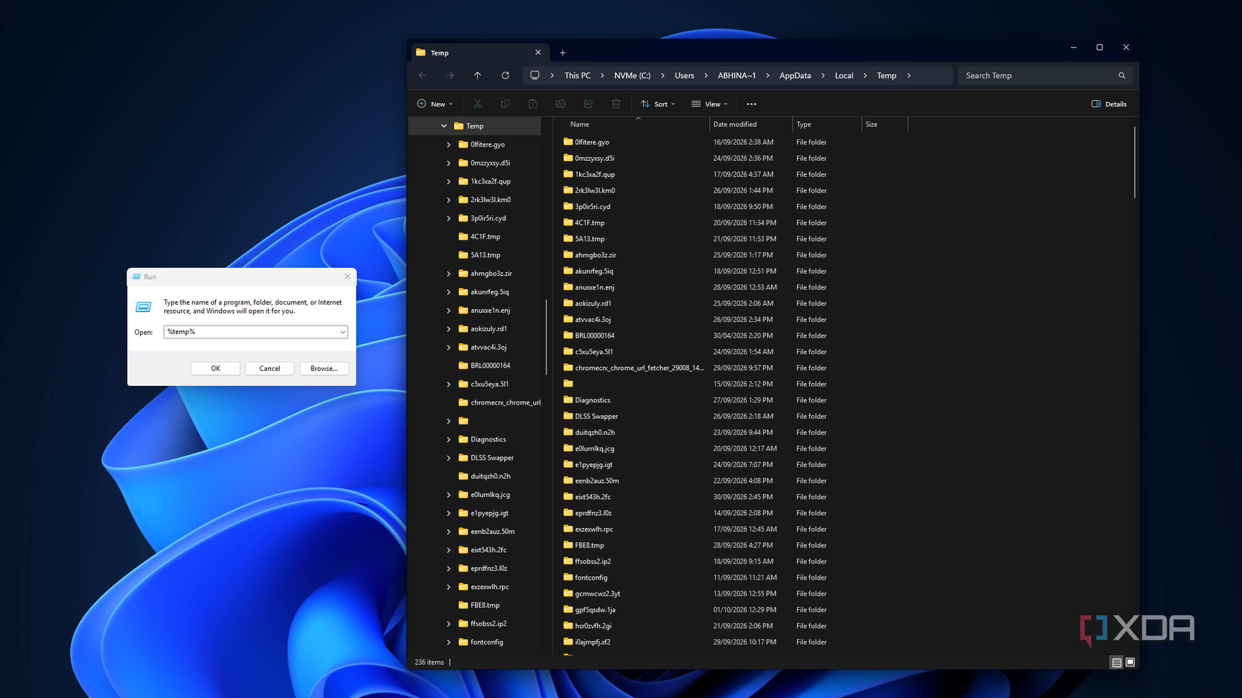Expand the DLSS Swapper tree node
1242x698 pixels.
pyautogui.click(x=449, y=458)
